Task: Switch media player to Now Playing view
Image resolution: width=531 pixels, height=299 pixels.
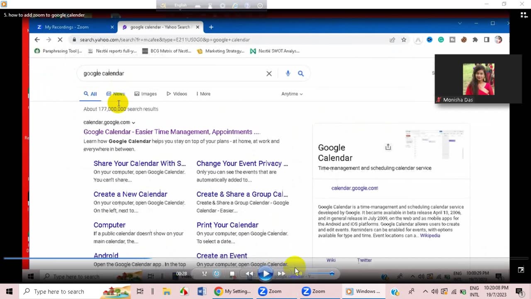Action: click(521, 270)
